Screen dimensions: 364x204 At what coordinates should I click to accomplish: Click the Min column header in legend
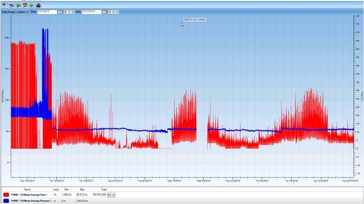(x=66, y=190)
